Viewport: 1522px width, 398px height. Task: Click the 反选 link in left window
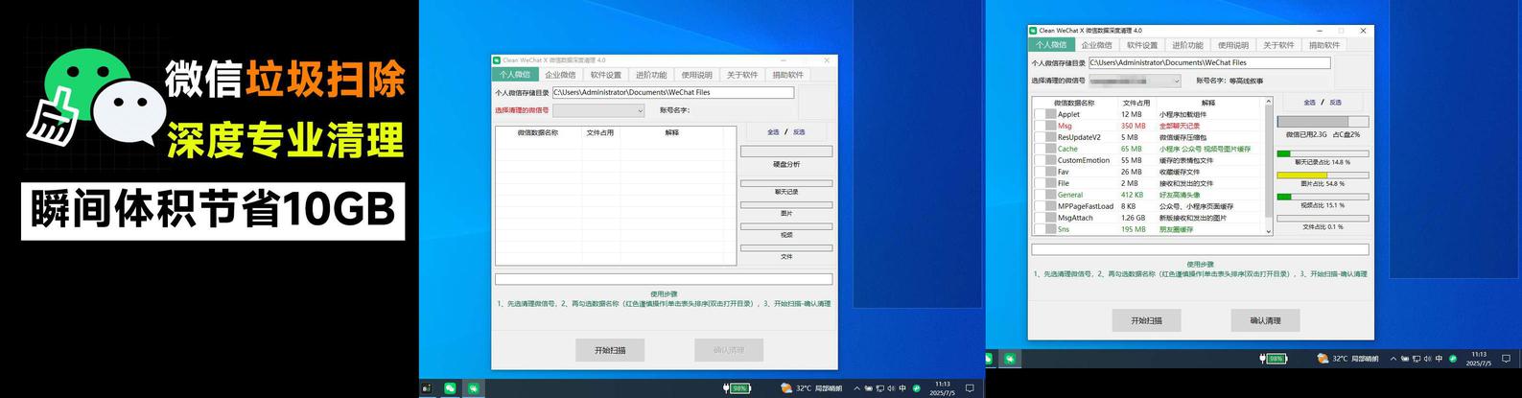(x=799, y=132)
